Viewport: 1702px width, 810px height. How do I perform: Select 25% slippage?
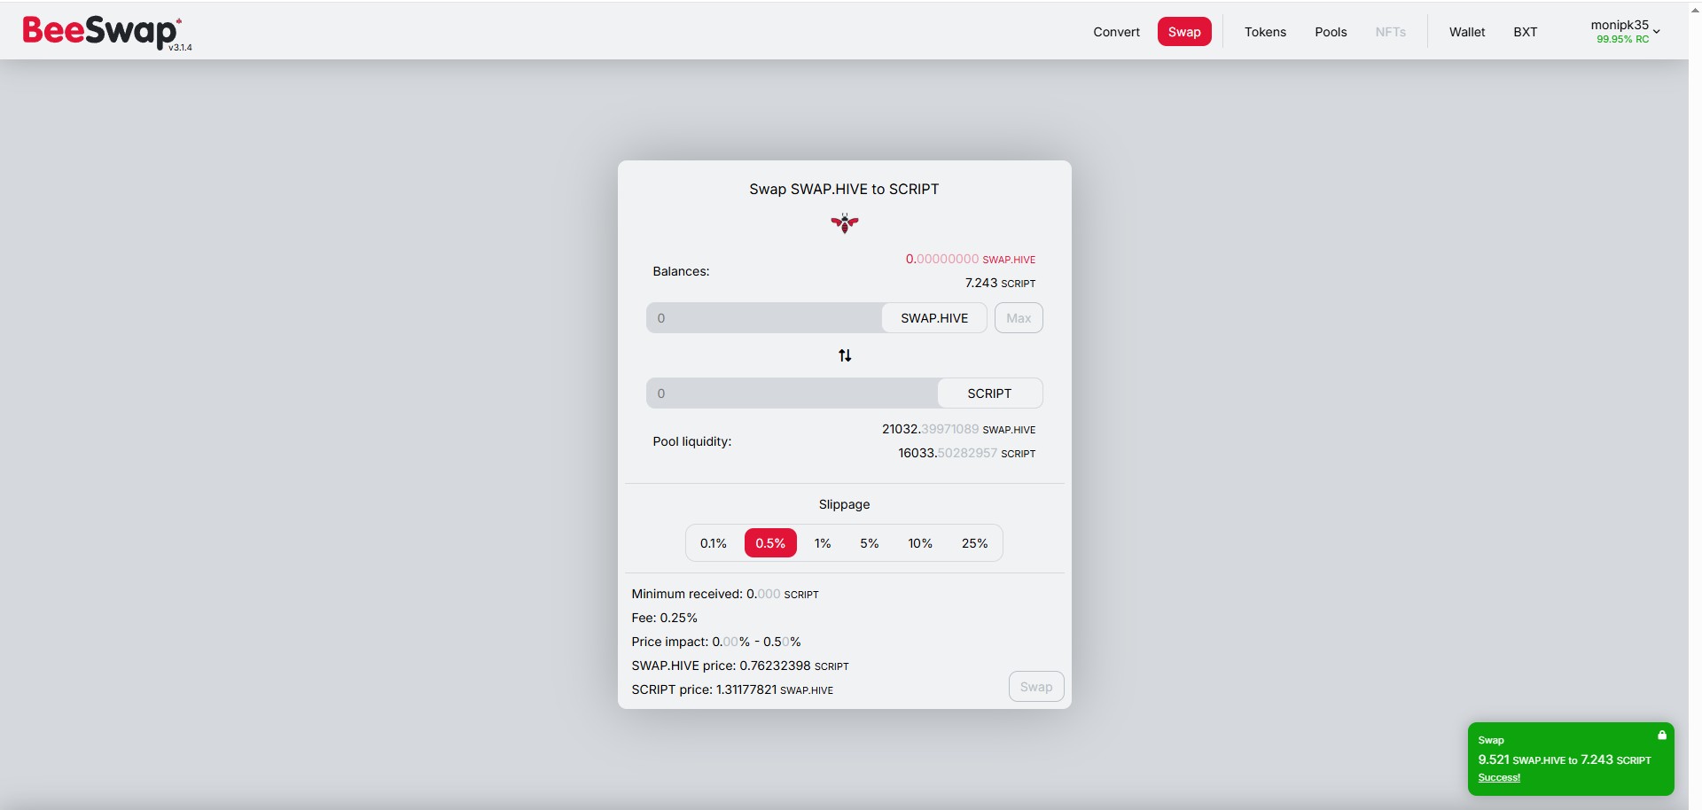(x=975, y=543)
